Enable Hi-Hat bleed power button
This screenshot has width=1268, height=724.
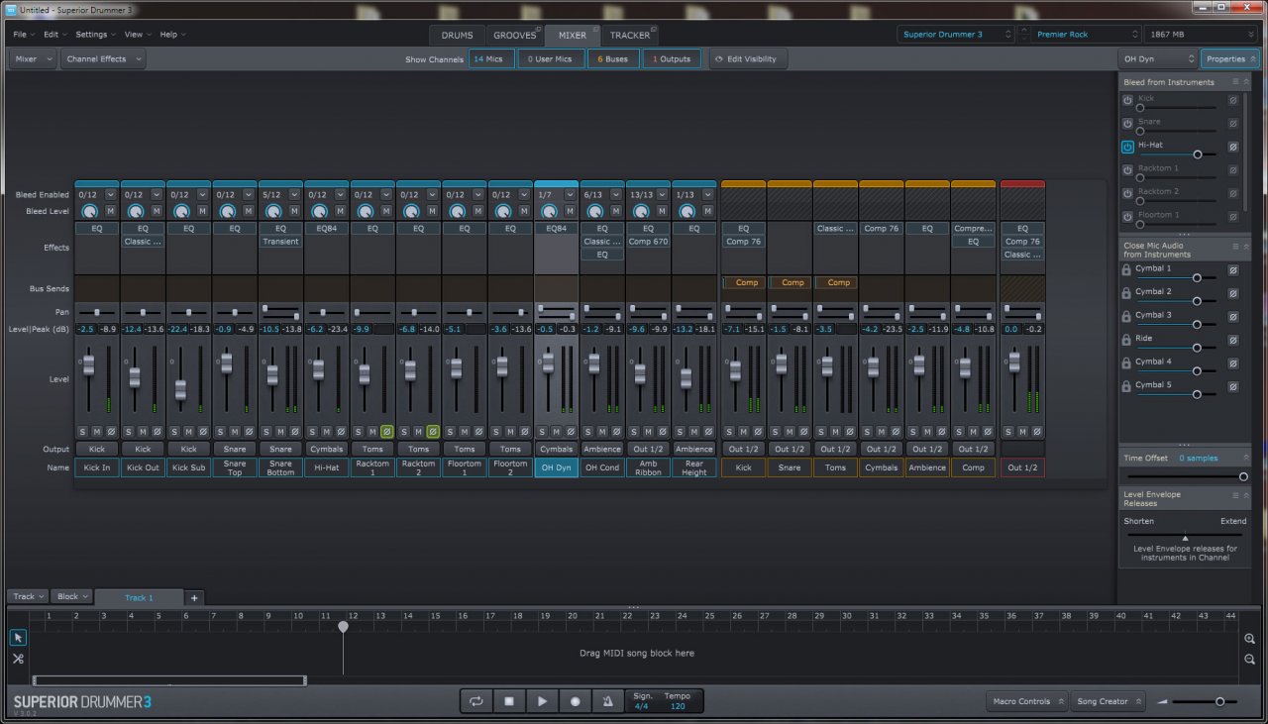(x=1127, y=147)
